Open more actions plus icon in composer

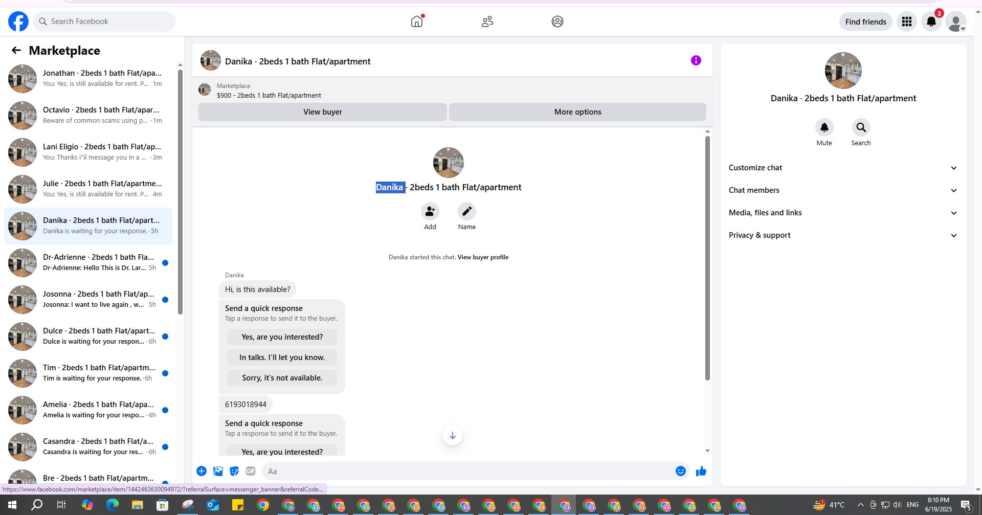point(202,471)
